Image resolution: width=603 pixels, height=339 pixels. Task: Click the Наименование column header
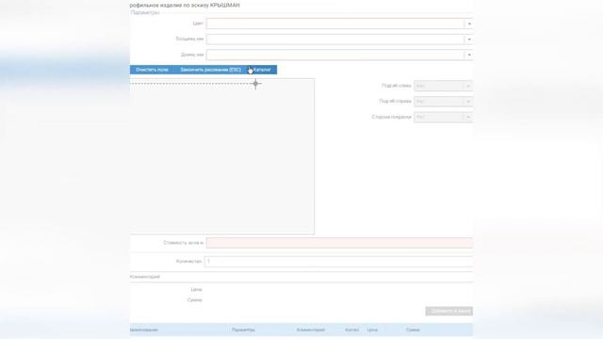coord(144,330)
